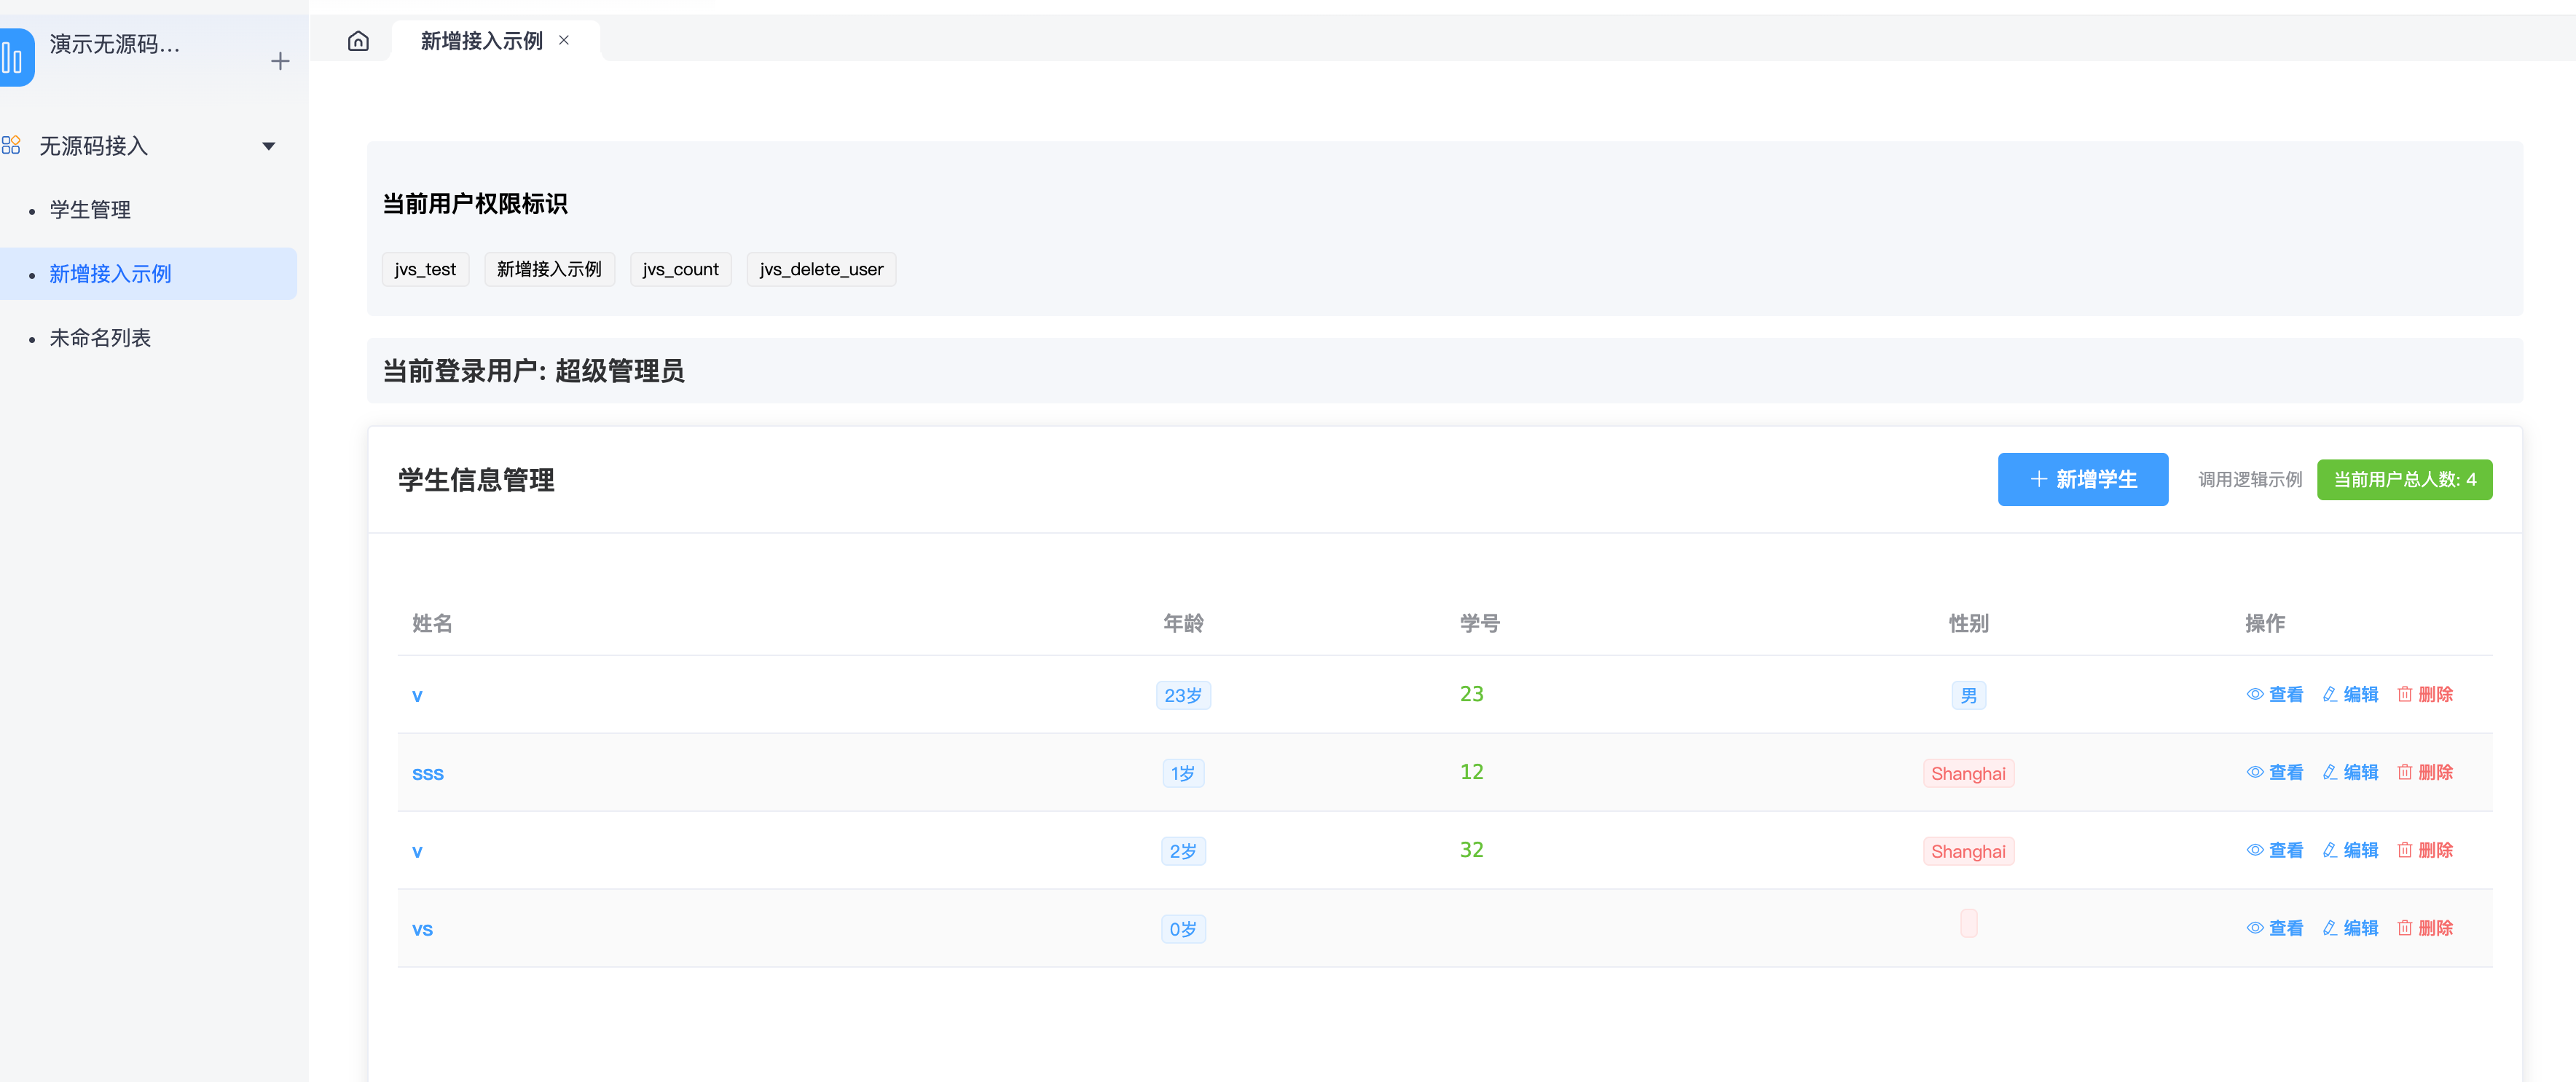The image size is (2576, 1082).
Task: Click the name link sss in the table
Action: [427, 773]
